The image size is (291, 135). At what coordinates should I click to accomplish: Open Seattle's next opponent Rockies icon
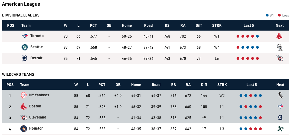pos(280,47)
